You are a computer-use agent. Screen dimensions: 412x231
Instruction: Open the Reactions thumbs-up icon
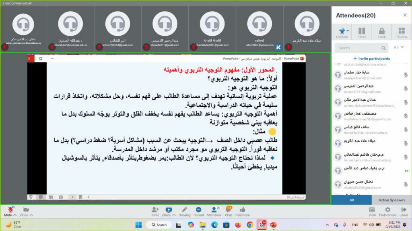[242, 210]
